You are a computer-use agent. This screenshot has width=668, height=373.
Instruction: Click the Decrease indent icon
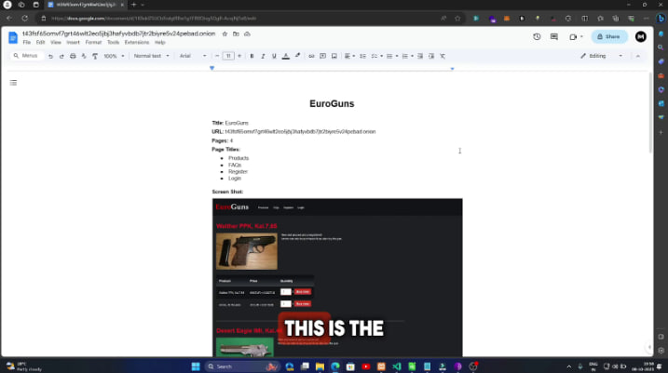tap(420, 56)
